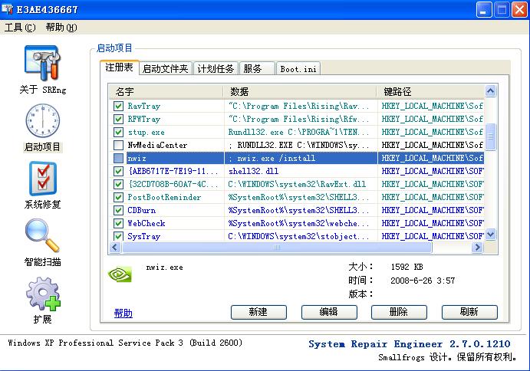
Task: Uncheck the stup.exe startup entry
Action: point(118,132)
